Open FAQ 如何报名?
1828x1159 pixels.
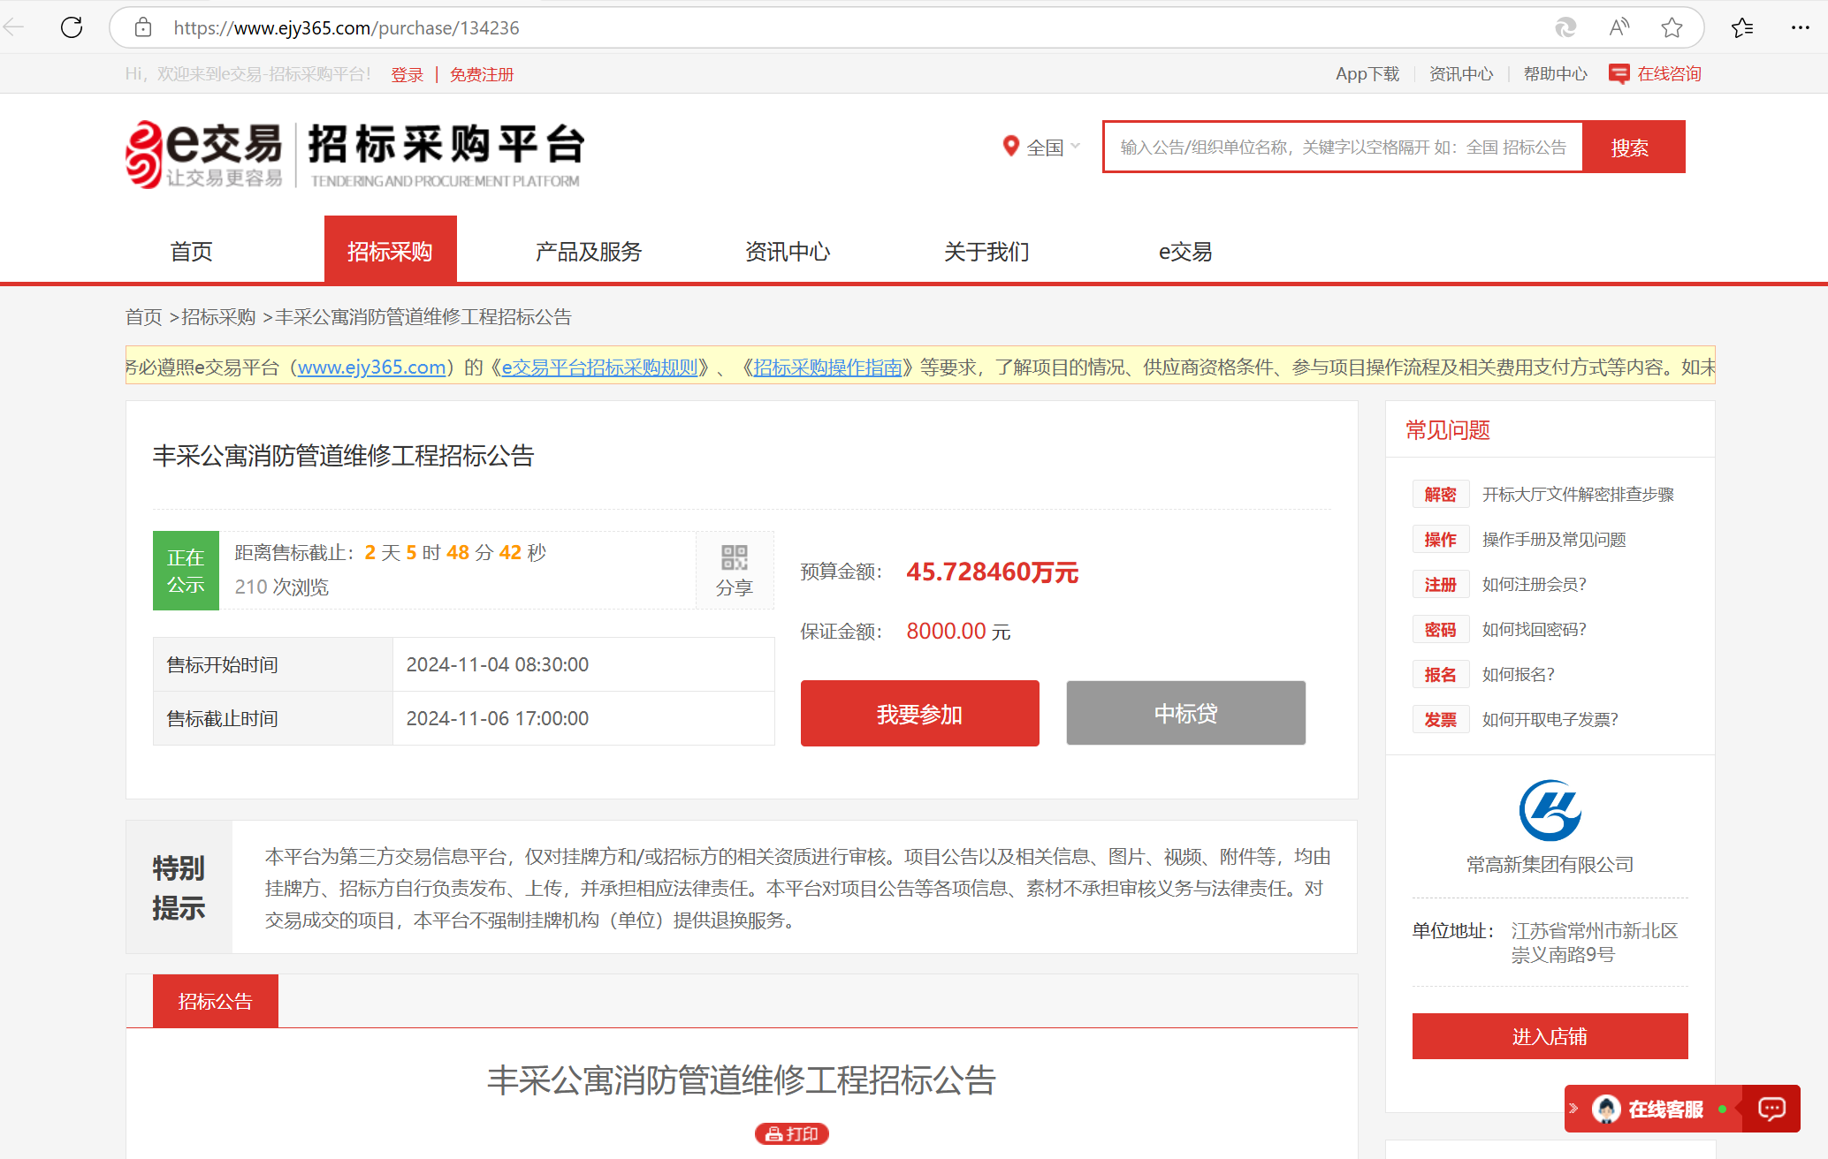(1518, 674)
